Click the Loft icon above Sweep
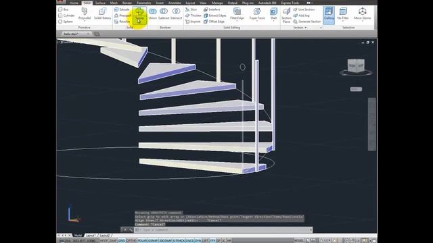 [139, 11]
